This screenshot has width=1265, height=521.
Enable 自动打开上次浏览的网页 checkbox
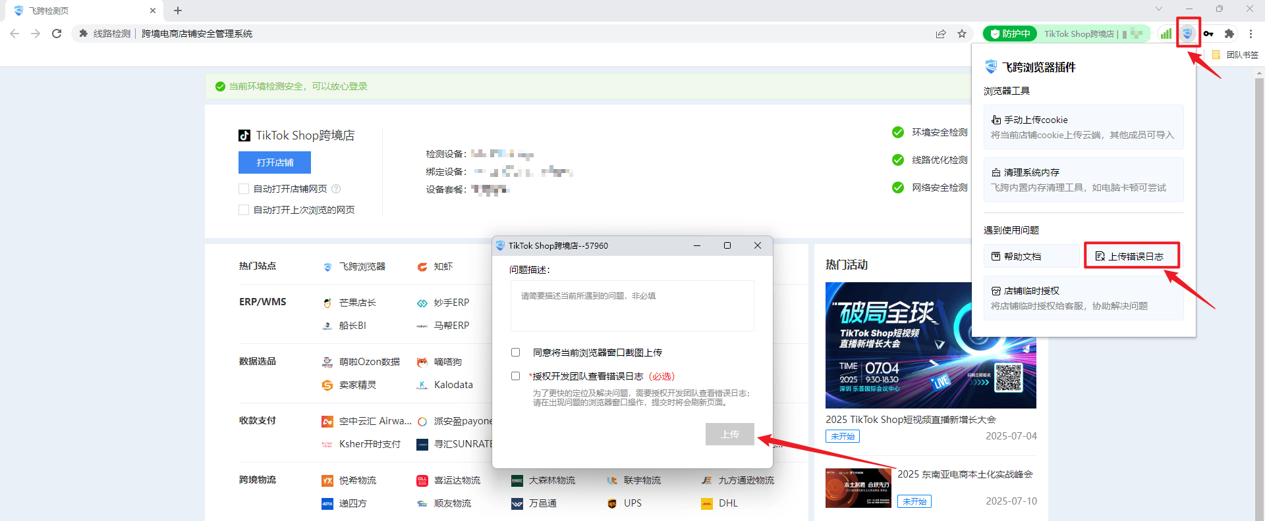tap(244, 210)
